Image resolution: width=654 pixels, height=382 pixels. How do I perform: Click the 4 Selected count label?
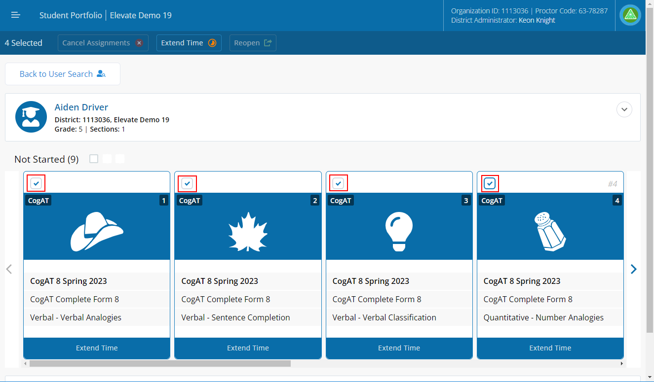[24, 43]
